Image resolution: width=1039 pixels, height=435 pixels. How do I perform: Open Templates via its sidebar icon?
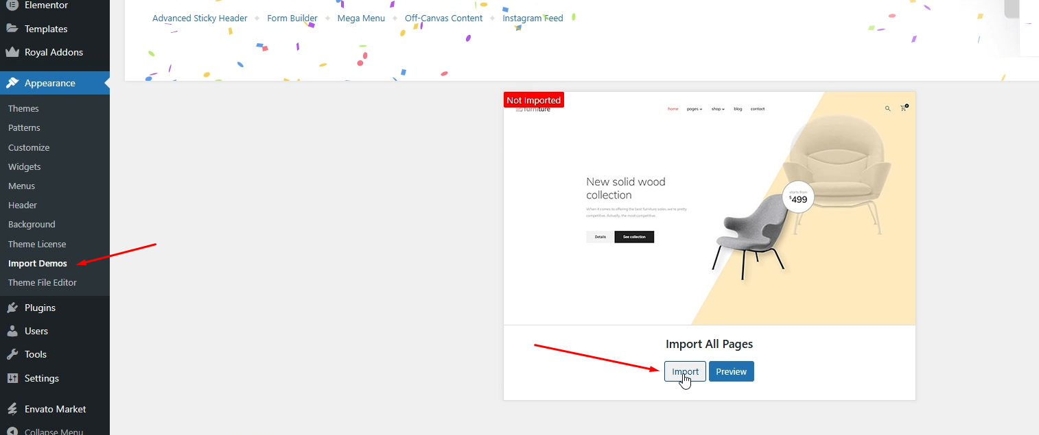pos(11,28)
